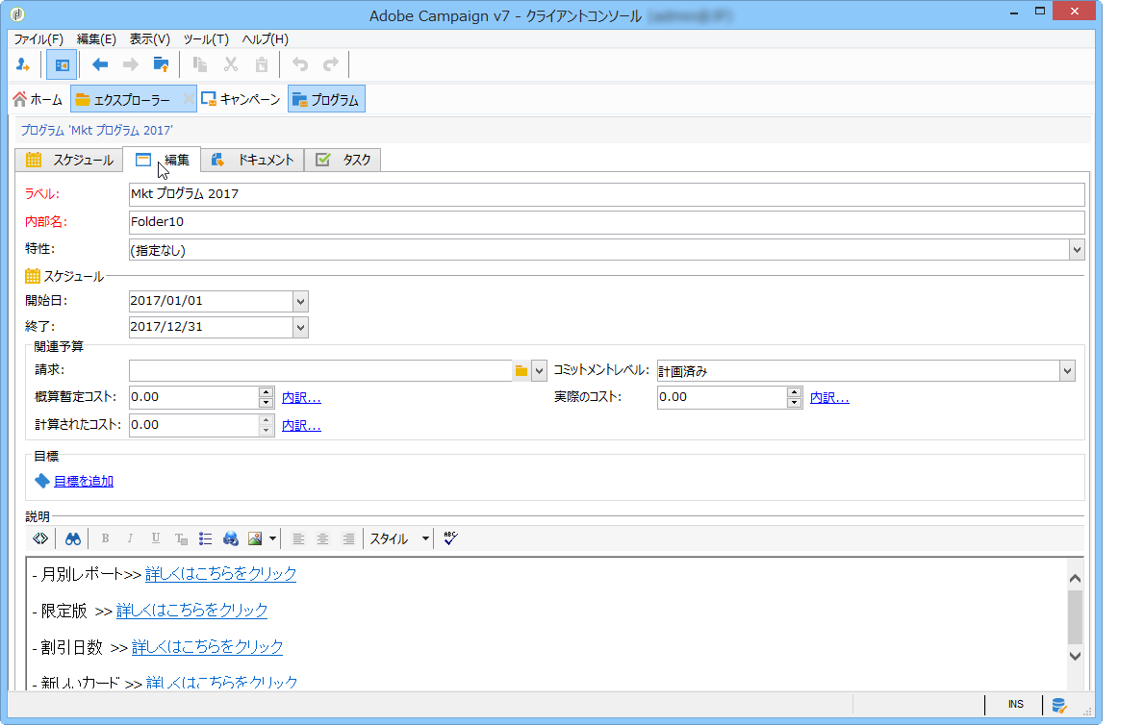Open the スタイル style dropdown
This screenshot has width=1144, height=725.
[x=399, y=539]
